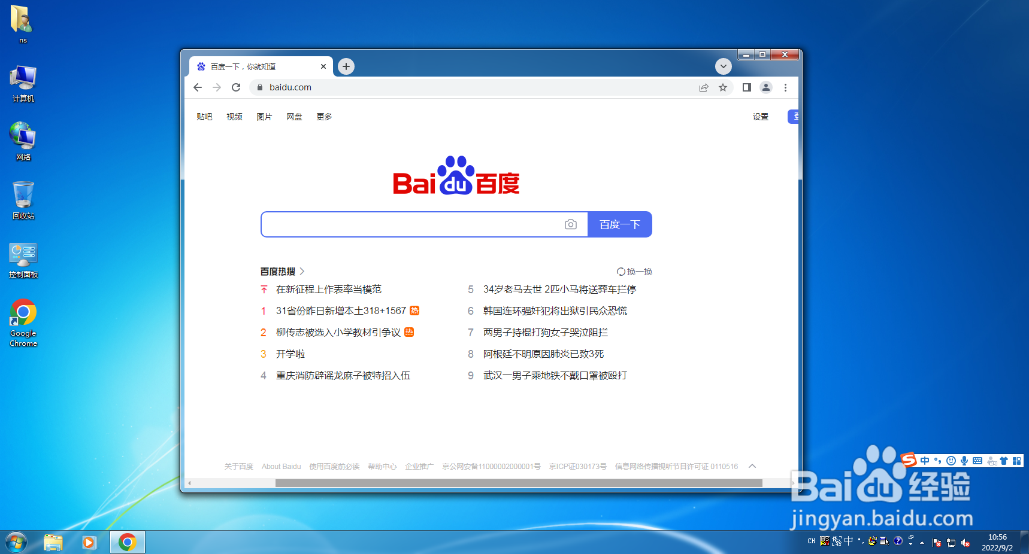
Task: Click the footer up-arrow expander
Action: (752, 466)
